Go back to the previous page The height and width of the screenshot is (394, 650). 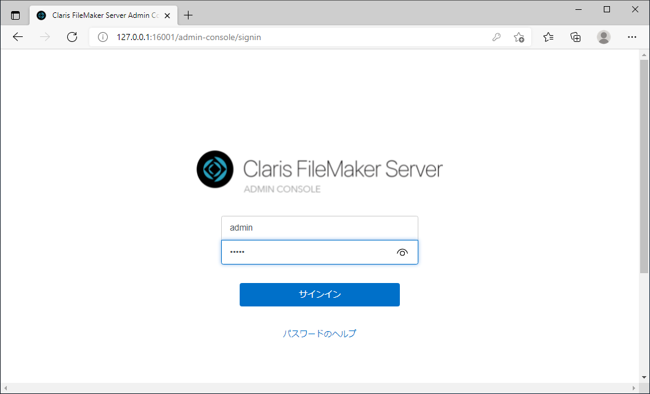(x=18, y=37)
